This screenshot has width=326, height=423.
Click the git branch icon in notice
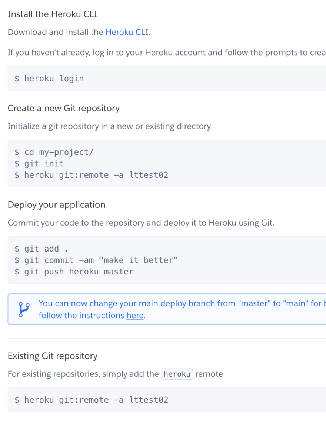pos(24,309)
